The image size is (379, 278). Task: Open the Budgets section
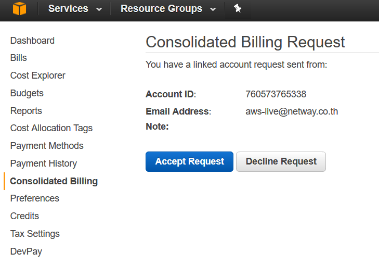[x=27, y=93]
